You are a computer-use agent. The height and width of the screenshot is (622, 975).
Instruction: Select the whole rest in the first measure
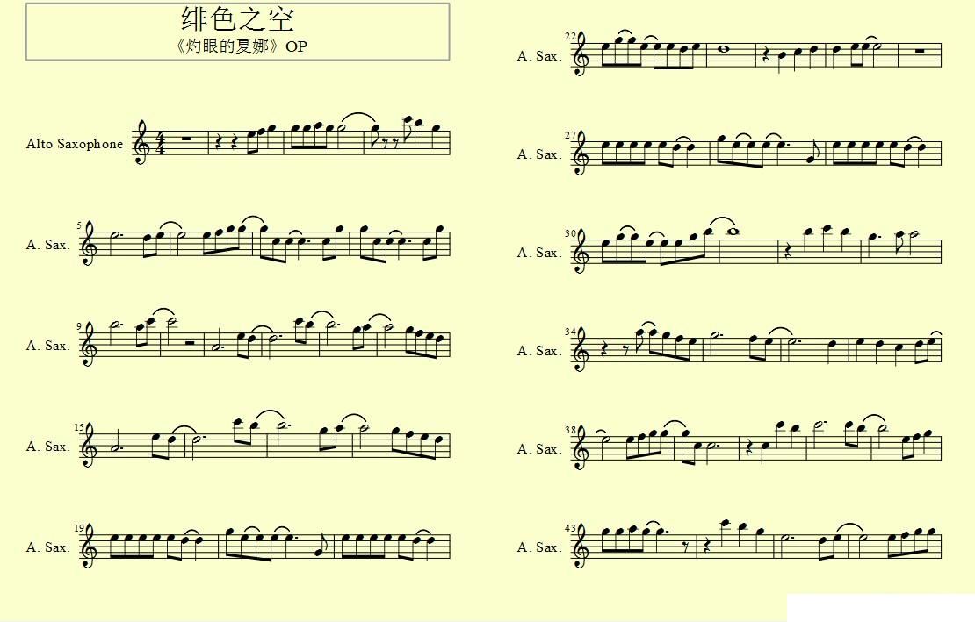[186, 139]
